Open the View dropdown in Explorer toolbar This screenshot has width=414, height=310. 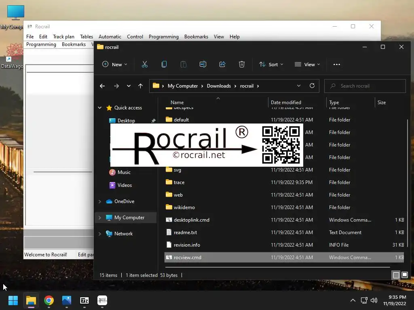pos(307,64)
